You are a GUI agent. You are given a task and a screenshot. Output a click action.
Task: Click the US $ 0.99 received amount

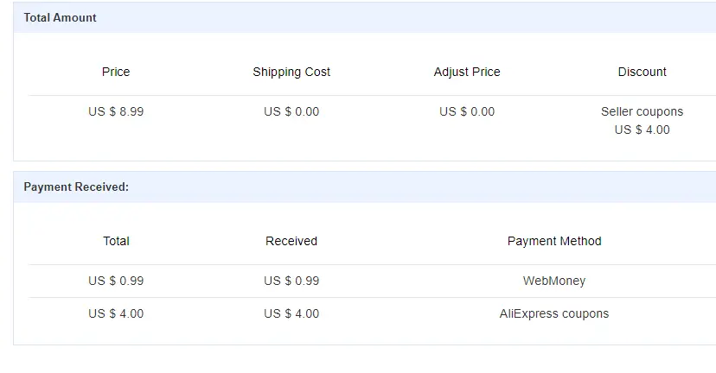291,281
